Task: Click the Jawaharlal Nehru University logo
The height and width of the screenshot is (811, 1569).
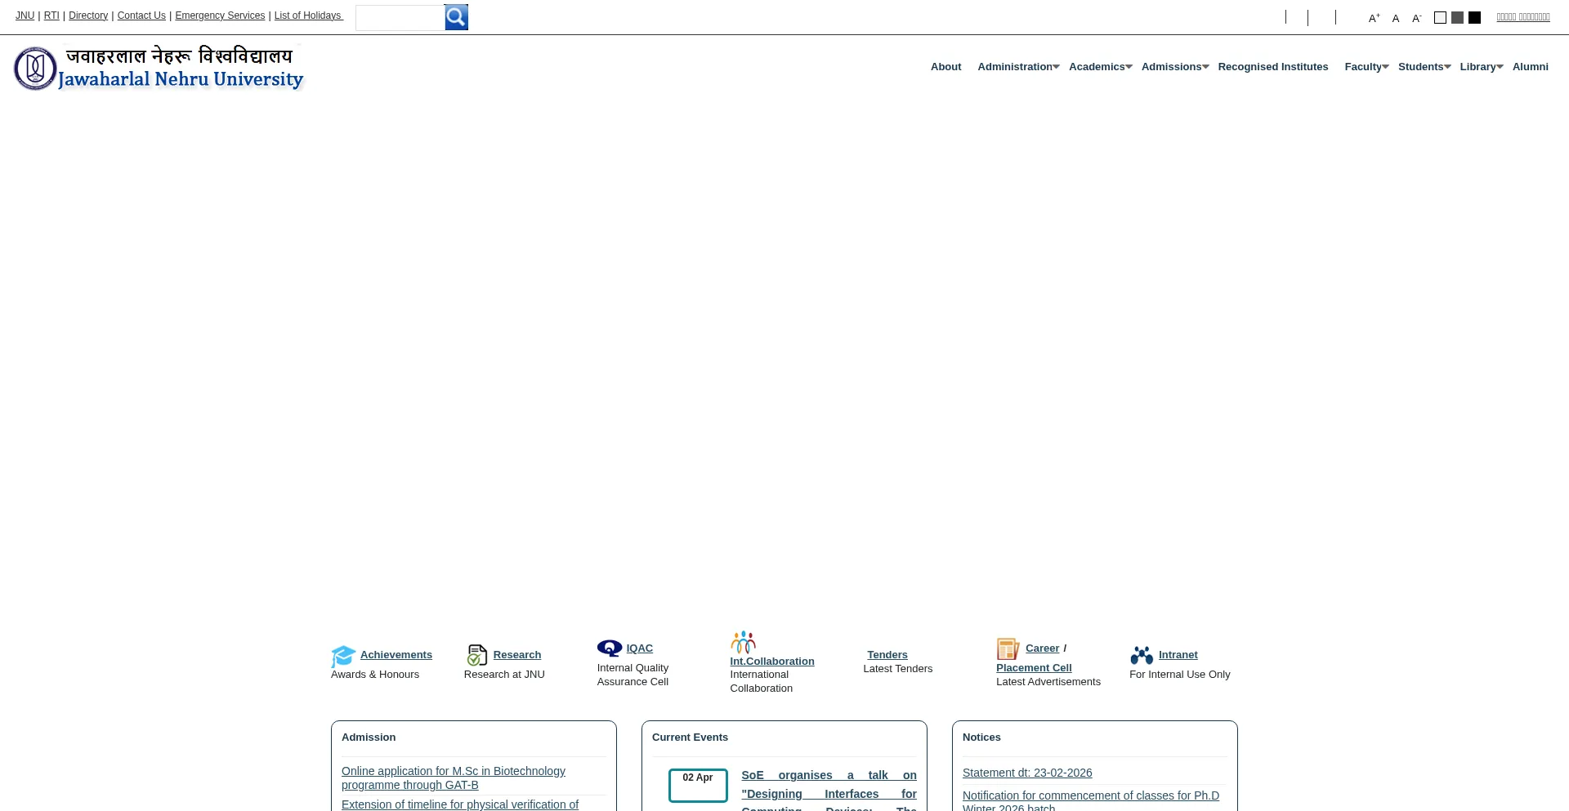Action: 159,68
